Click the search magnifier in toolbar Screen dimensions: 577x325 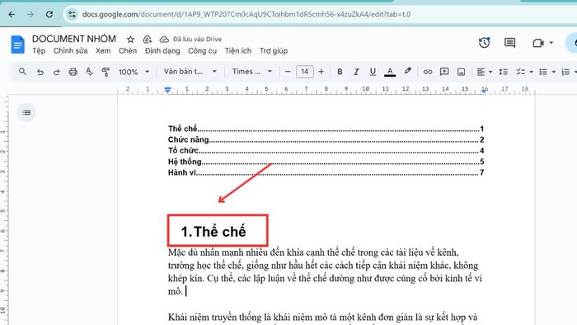[x=22, y=72]
